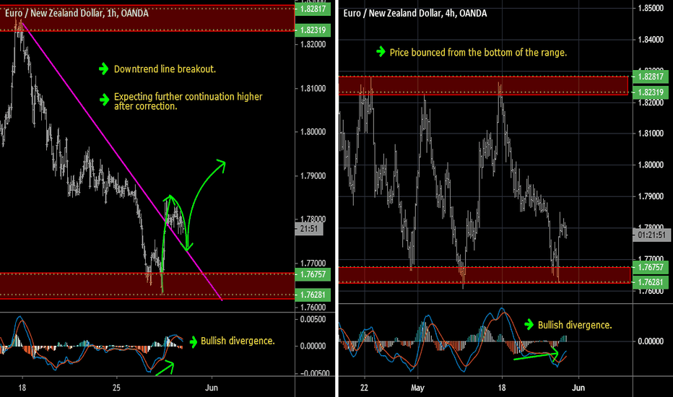Click the 1.82319 price label on 4h chart
The height and width of the screenshot is (397, 673).
click(x=651, y=92)
